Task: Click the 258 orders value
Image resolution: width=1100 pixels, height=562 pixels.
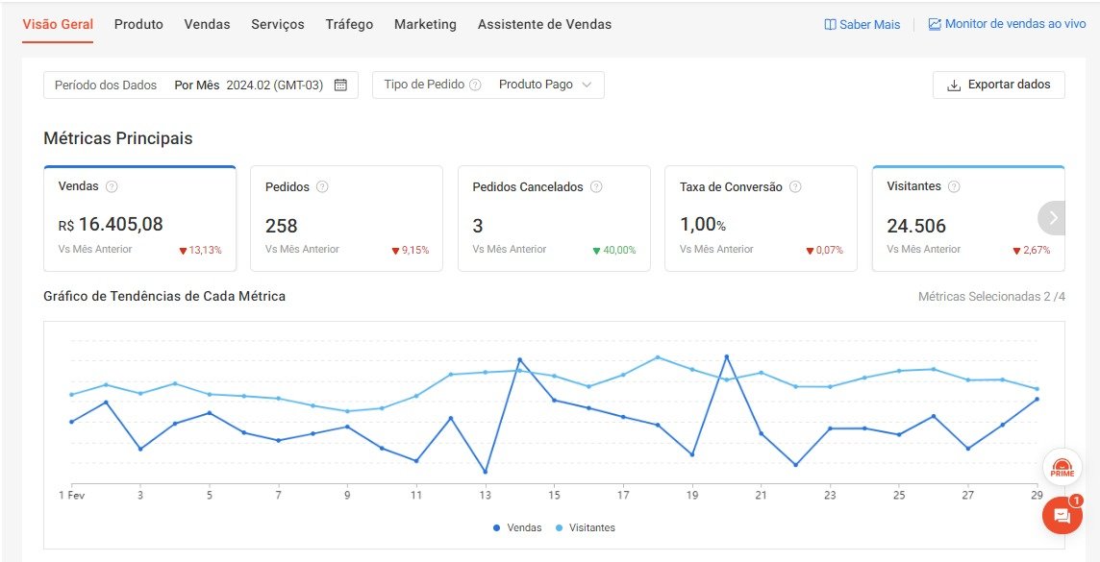Action: (282, 227)
